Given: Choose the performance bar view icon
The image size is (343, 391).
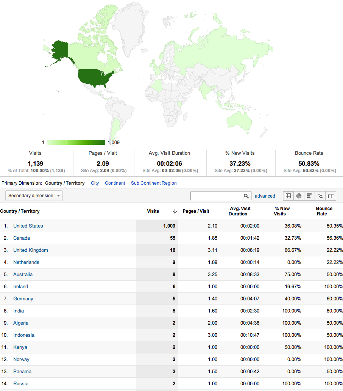Looking at the screenshot, I should point(309,196).
